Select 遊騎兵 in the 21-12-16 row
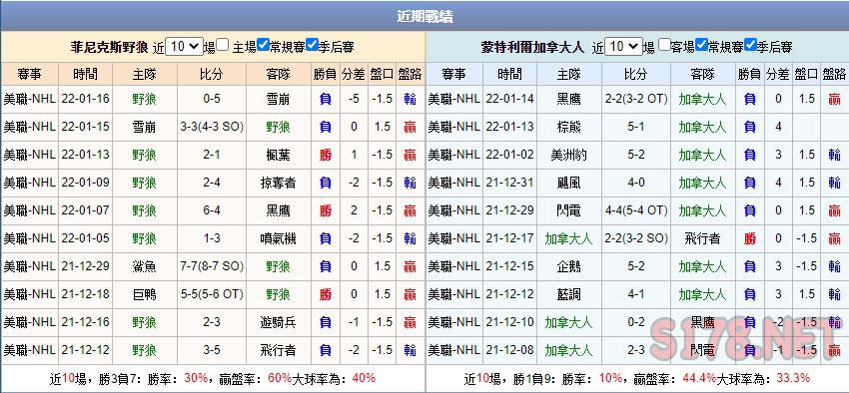Image resolution: width=849 pixels, height=393 pixels. tap(278, 323)
